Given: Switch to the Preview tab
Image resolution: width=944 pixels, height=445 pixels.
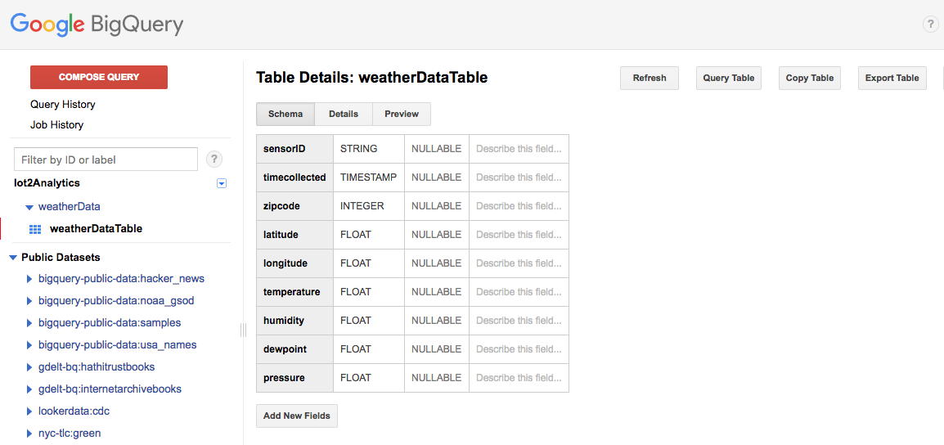Looking at the screenshot, I should click(402, 115).
